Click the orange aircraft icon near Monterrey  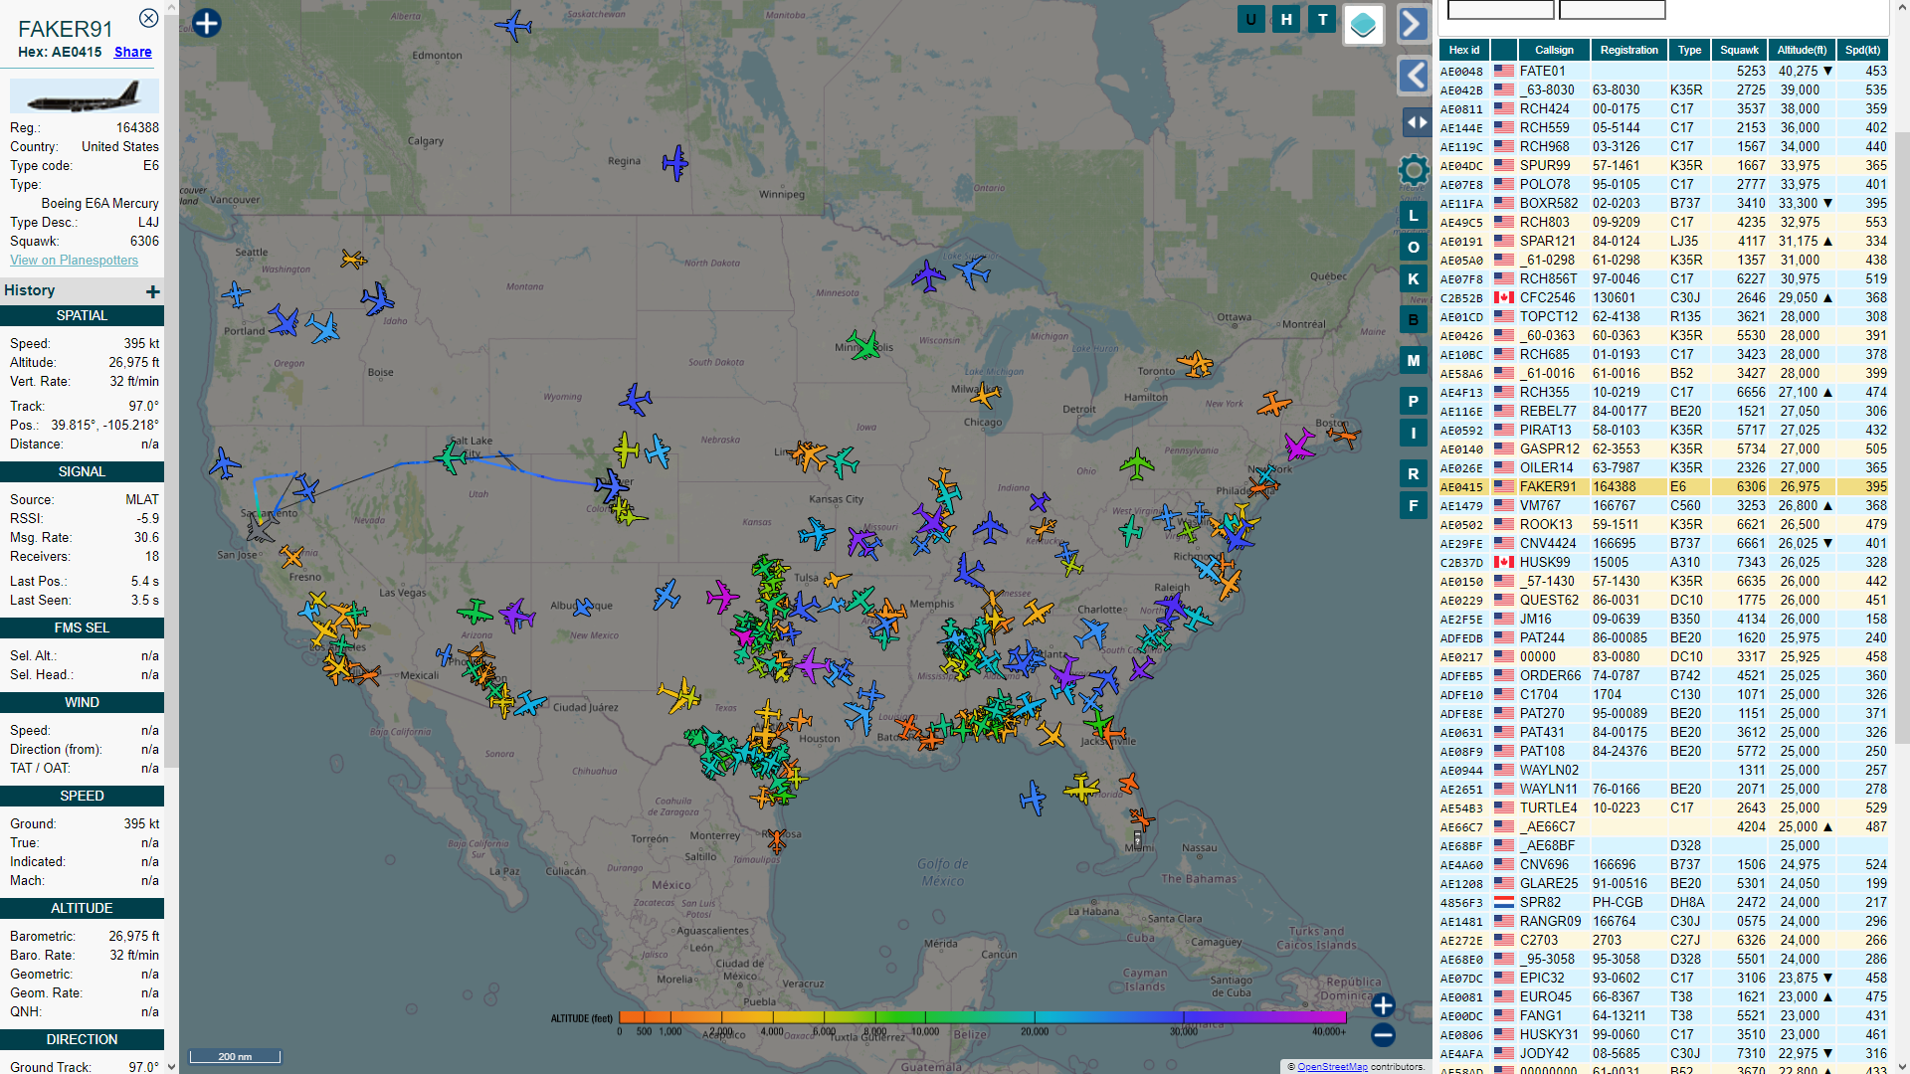tap(776, 840)
